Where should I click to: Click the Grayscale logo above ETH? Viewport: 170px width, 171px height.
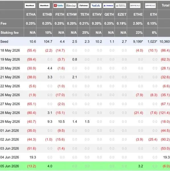150,6
